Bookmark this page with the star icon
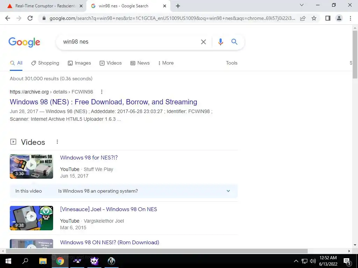358x268 pixels. point(314,18)
